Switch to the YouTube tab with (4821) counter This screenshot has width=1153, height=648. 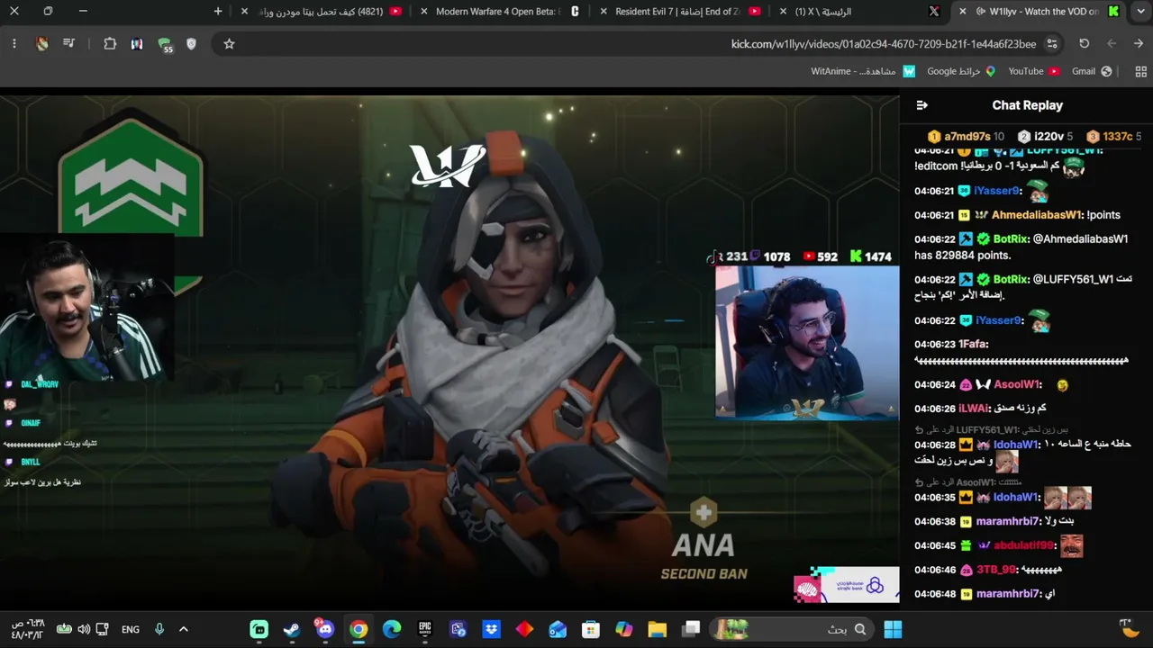coord(320,12)
